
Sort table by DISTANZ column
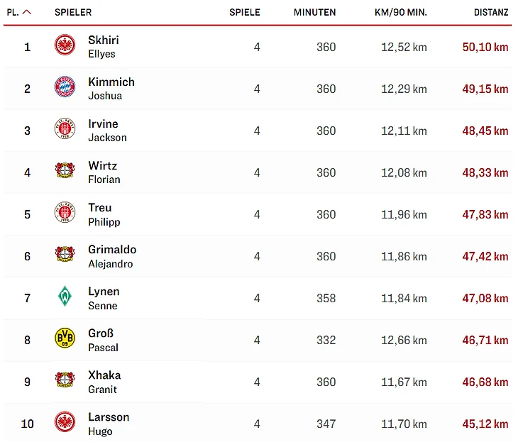click(491, 12)
